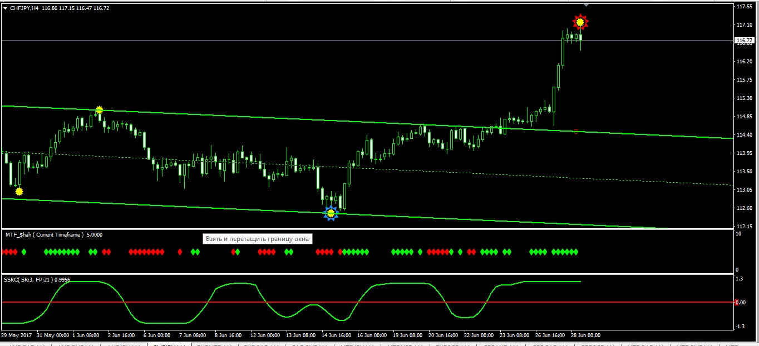Click the 14 Jun 16:00 date label
Image resolution: width=759 pixels, height=346 pixels.
[x=336, y=335]
